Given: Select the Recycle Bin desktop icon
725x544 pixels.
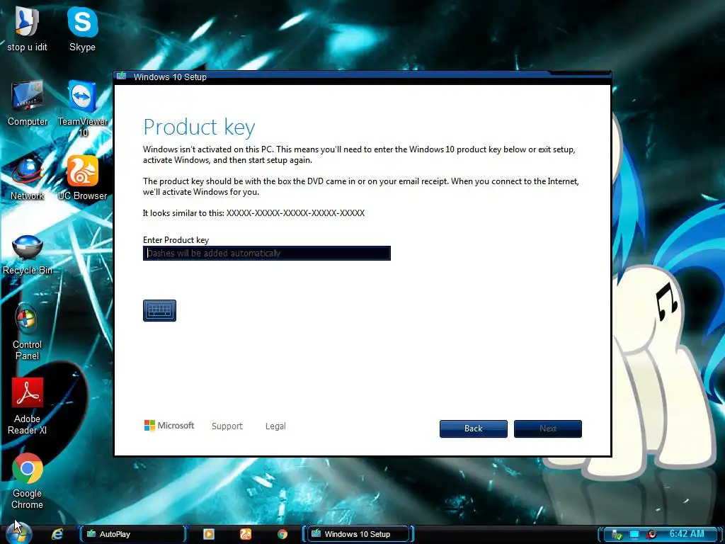Looking at the screenshot, I should tap(28, 255).
